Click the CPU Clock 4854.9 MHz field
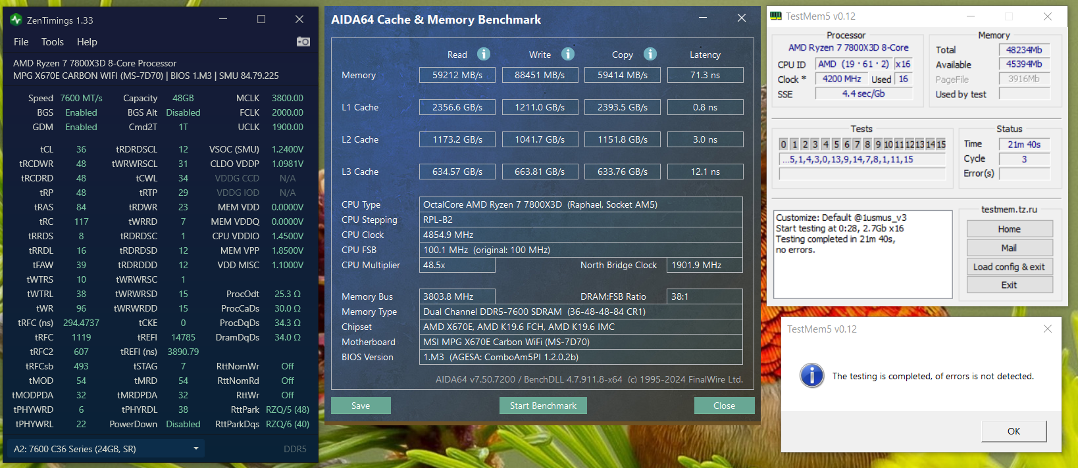The image size is (1078, 468). pos(581,235)
